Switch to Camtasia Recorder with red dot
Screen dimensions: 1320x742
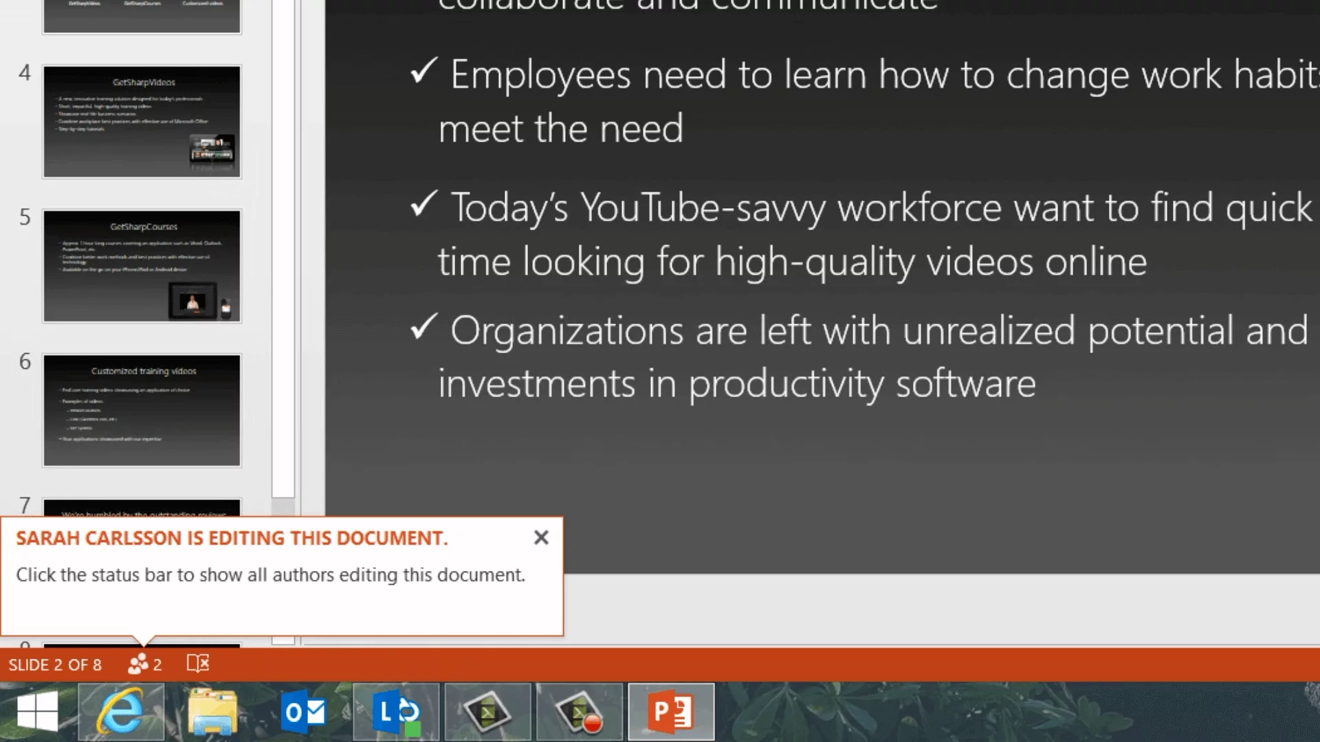[x=579, y=712]
